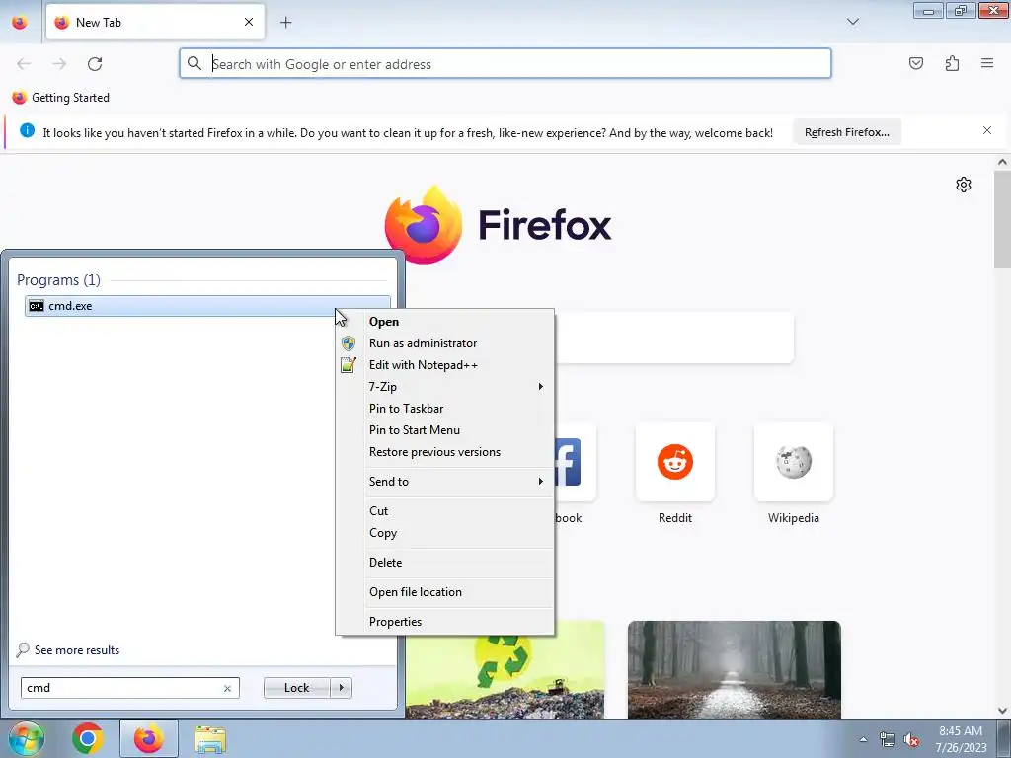The width and height of the screenshot is (1011, 758).
Task: Click the Refresh Firefox... button
Action: coord(846,132)
